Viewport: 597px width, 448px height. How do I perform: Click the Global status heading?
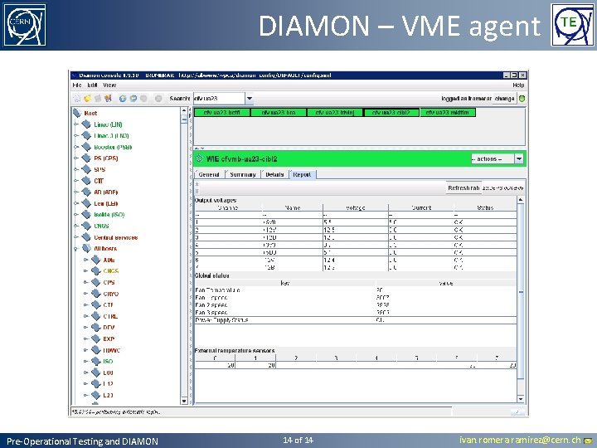tap(212, 275)
